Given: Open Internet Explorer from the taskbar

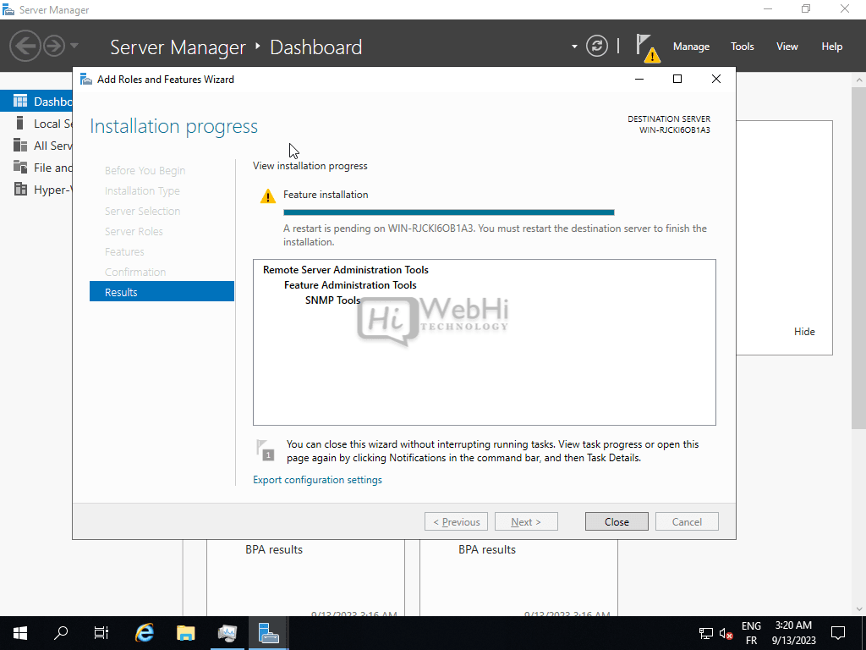Looking at the screenshot, I should (145, 632).
